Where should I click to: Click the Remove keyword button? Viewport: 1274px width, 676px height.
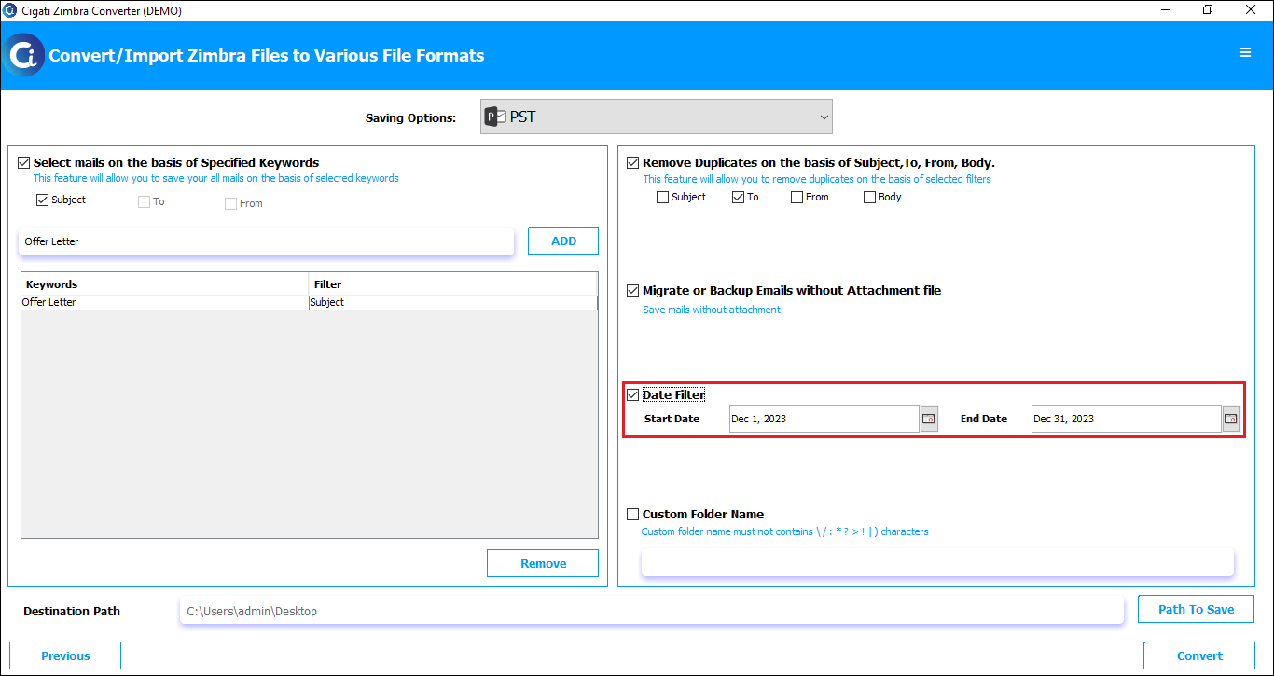coord(543,563)
